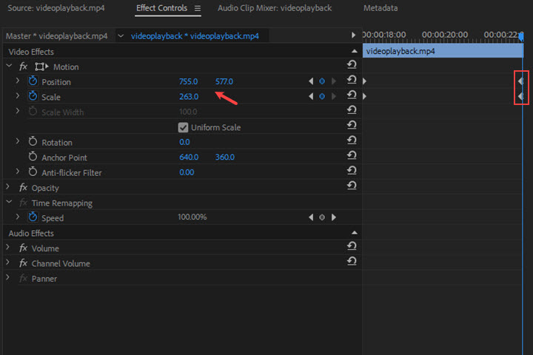Viewport: 533px width, 355px height.
Task: Add or remove Scale keyframe
Action: tap(322, 96)
